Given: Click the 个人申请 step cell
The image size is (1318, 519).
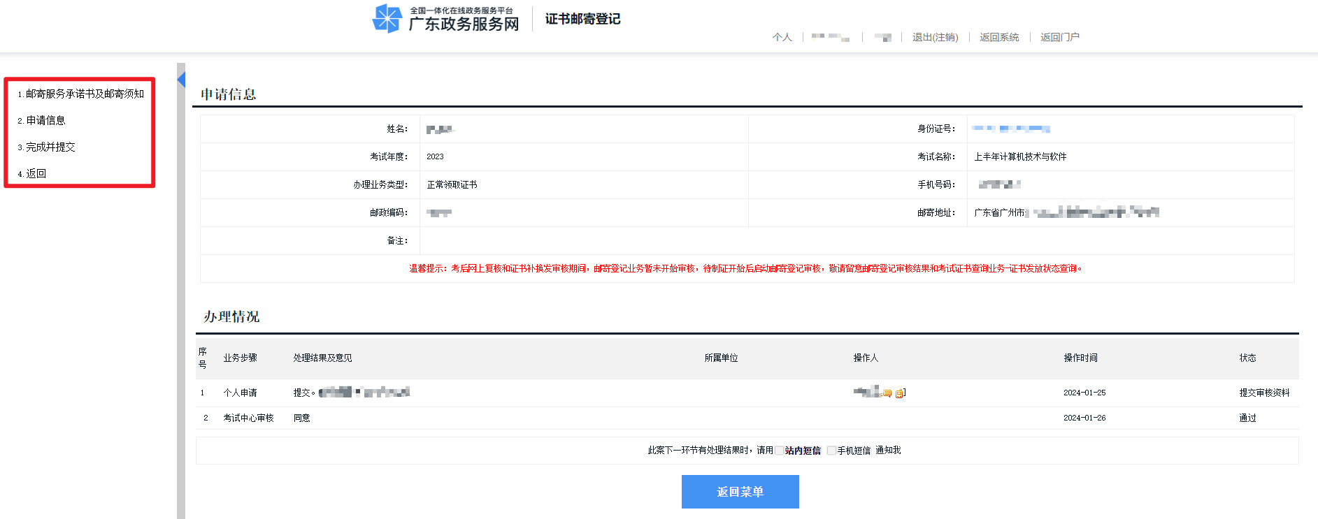Looking at the screenshot, I should point(240,393).
